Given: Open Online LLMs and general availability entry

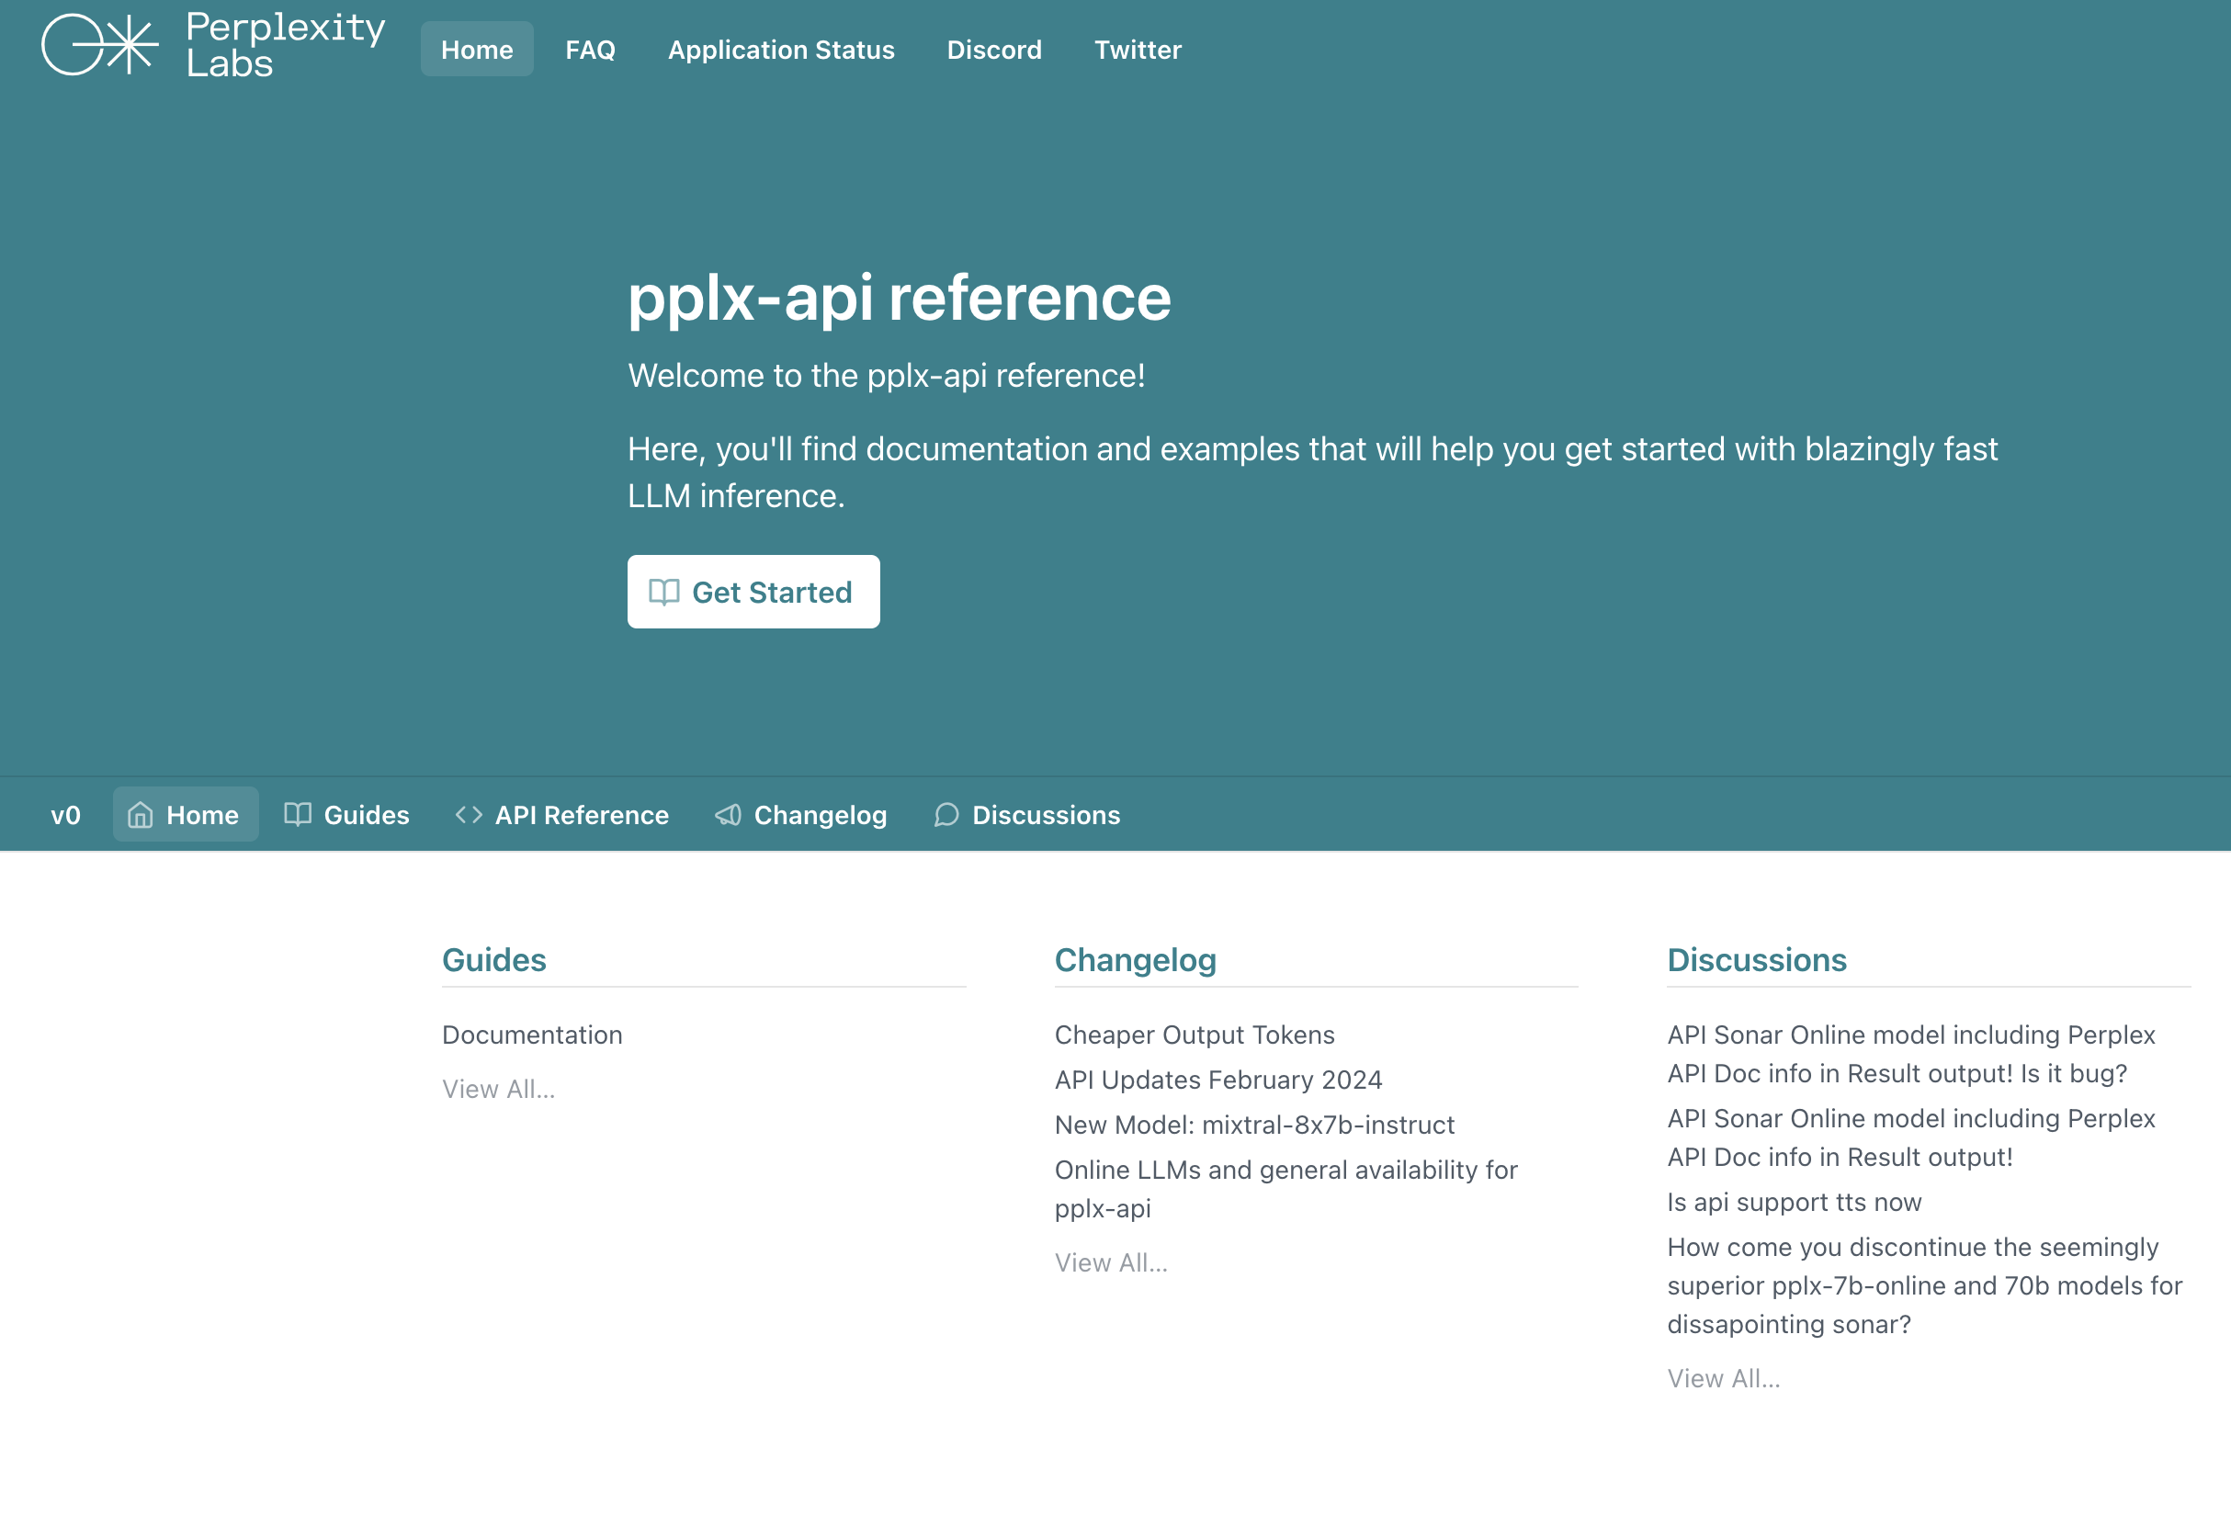Looking at the screenshot, I should (1286, 1189).
